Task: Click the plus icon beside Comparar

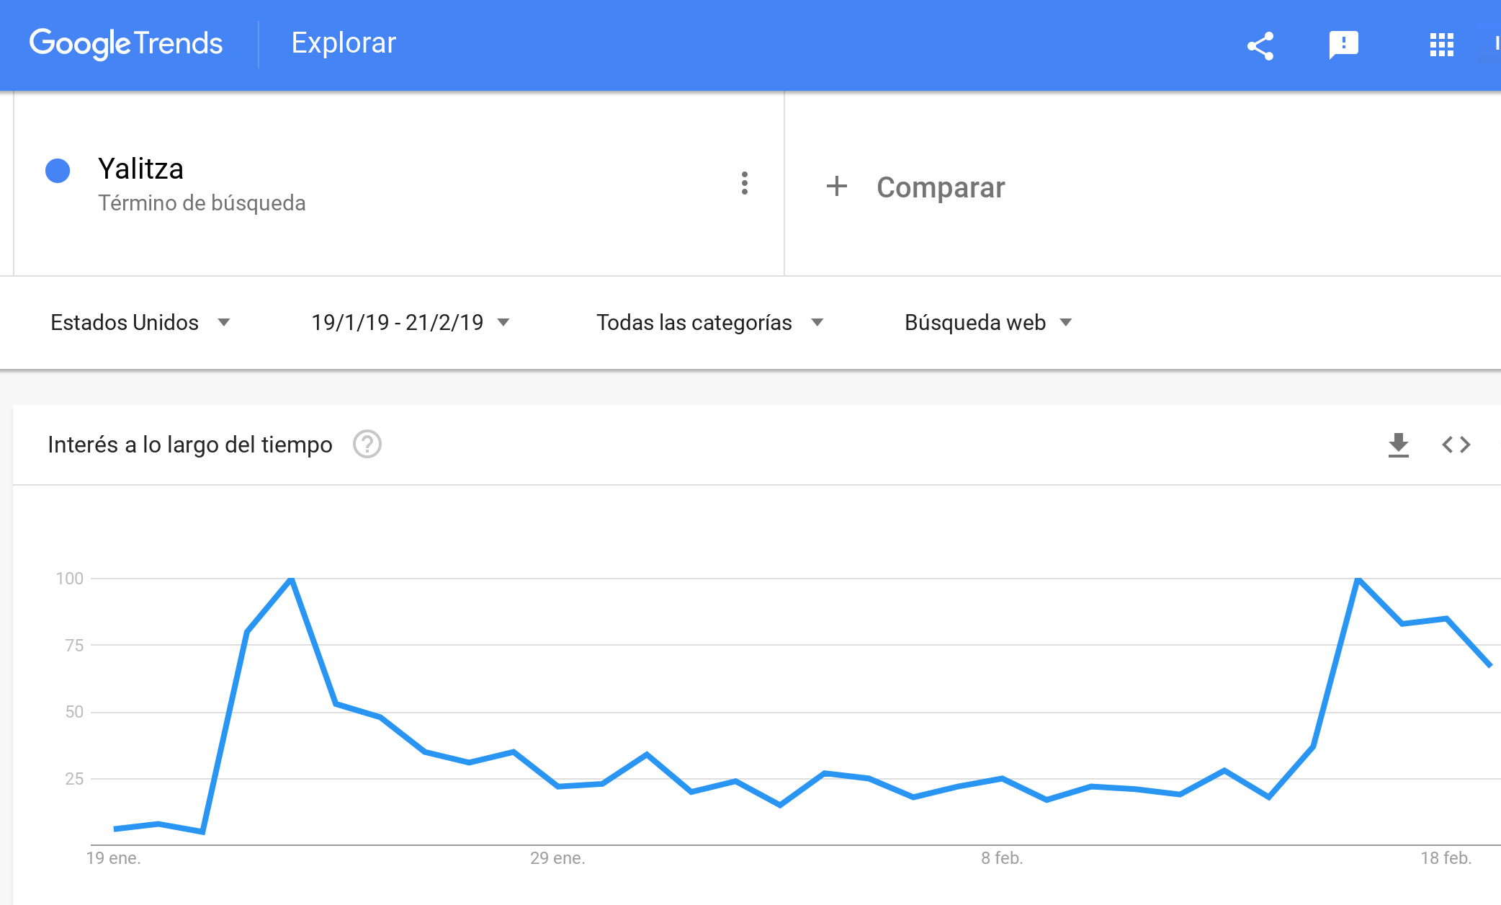Action: coord(836,187)
